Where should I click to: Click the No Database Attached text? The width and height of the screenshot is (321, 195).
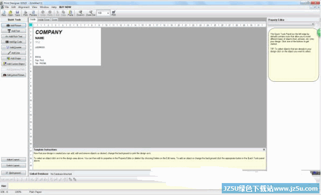(x=61, y=174)
